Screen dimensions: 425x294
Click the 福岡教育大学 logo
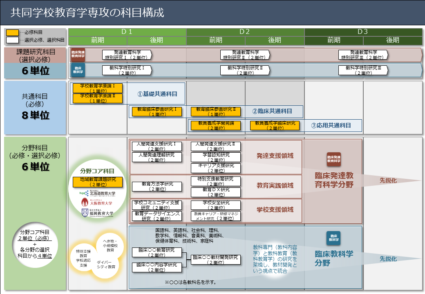97,213
